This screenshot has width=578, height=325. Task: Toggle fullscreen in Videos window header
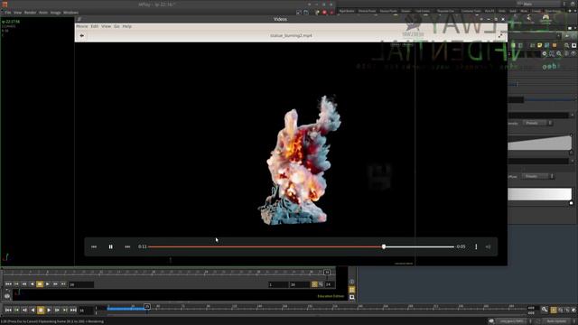(500, 36)
